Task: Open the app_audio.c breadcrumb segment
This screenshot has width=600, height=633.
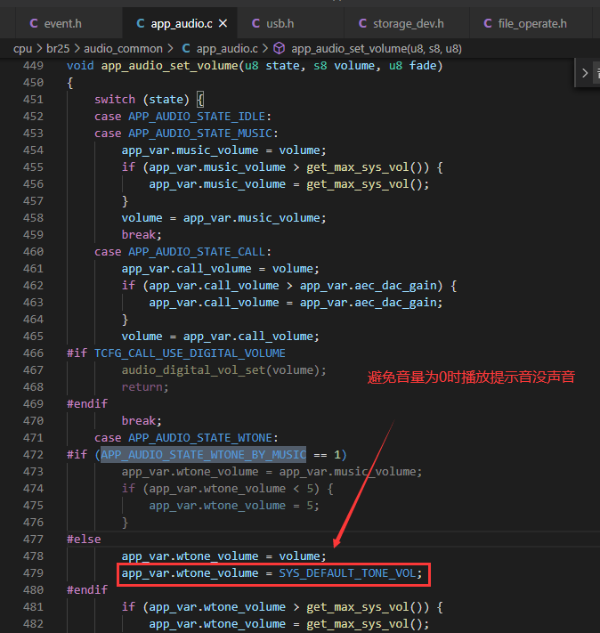Action: coord(227,49)
